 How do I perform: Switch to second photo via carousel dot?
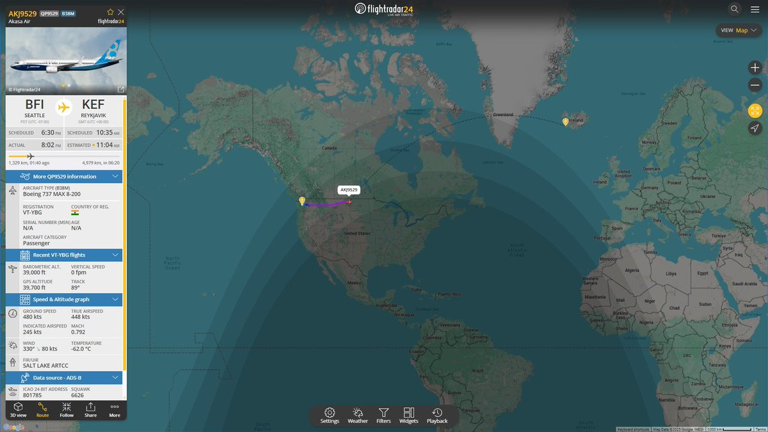click(x=69, y=85)
